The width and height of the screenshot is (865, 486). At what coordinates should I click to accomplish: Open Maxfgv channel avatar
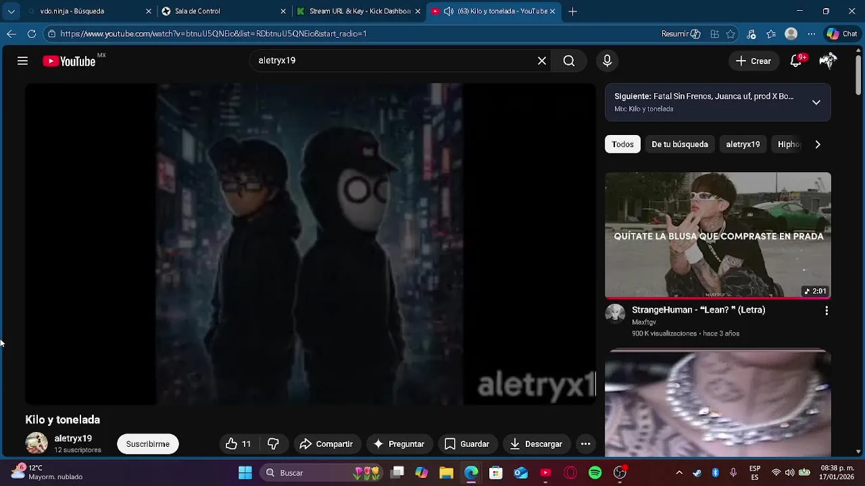pyautogui.click(x=615, y=314)
